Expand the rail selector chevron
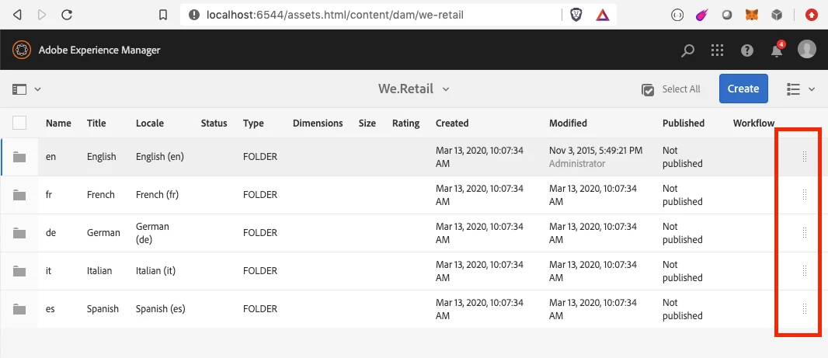The width and height of the screenshot is (828, 358). click(37, 89)
